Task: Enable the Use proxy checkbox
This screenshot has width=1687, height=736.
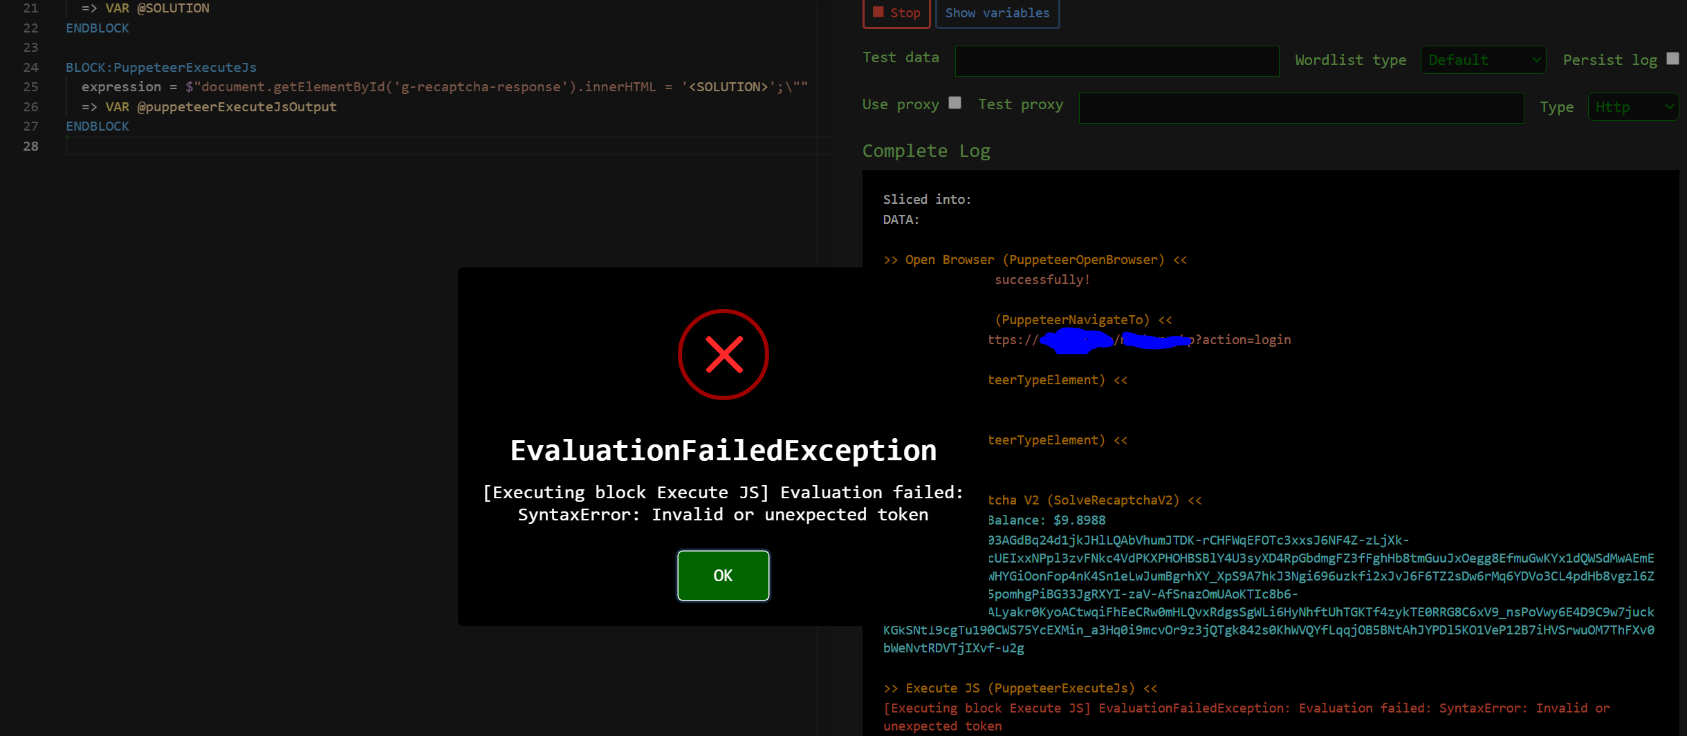Action: point(955,103)
